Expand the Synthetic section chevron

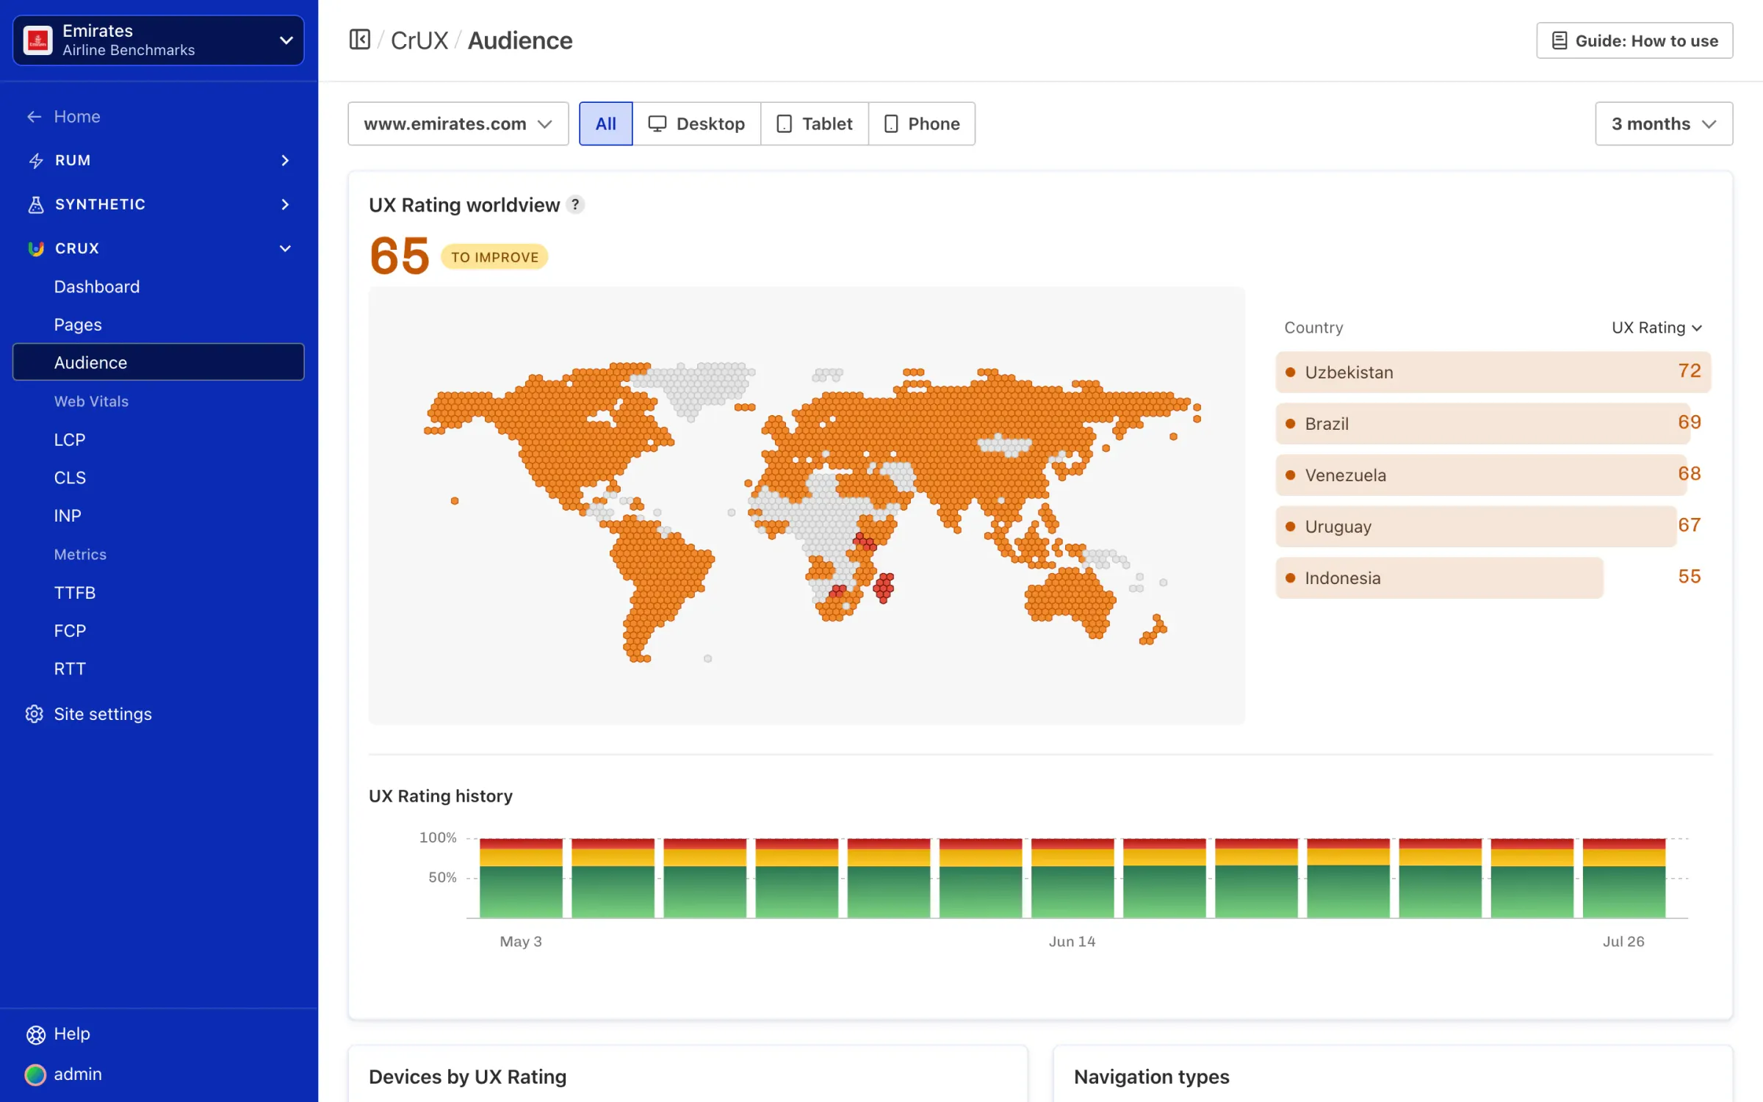285,204
